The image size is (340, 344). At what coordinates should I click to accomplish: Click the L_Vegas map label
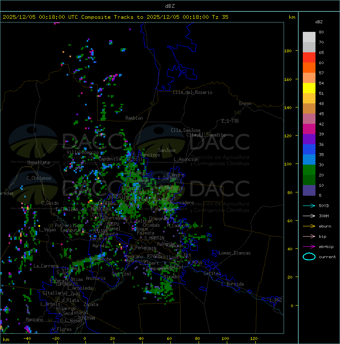pos(47,230)
